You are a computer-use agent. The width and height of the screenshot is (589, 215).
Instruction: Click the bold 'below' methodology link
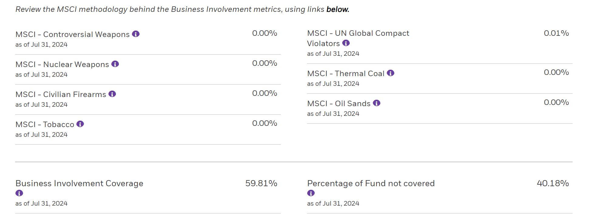[338, 9]
